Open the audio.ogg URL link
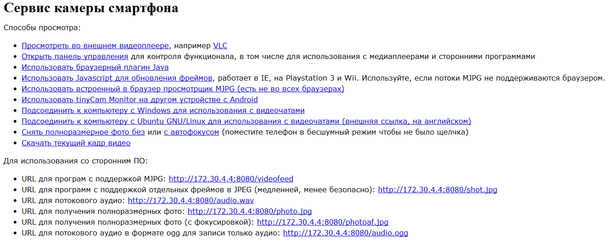Screen dimensions: 608x244 coord(346,233)
